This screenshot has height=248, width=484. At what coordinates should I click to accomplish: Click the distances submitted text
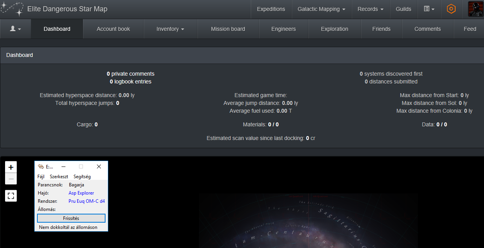391,81
